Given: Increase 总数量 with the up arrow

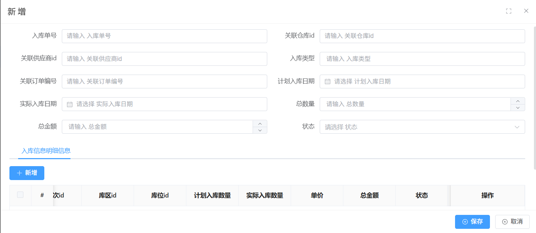Looking at the screenshot, I should [x=518, y=101].
